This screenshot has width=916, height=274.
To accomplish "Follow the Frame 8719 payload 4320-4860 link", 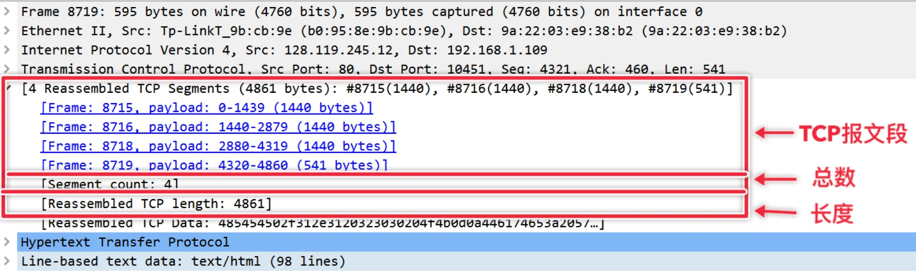I will click(214, 165).
